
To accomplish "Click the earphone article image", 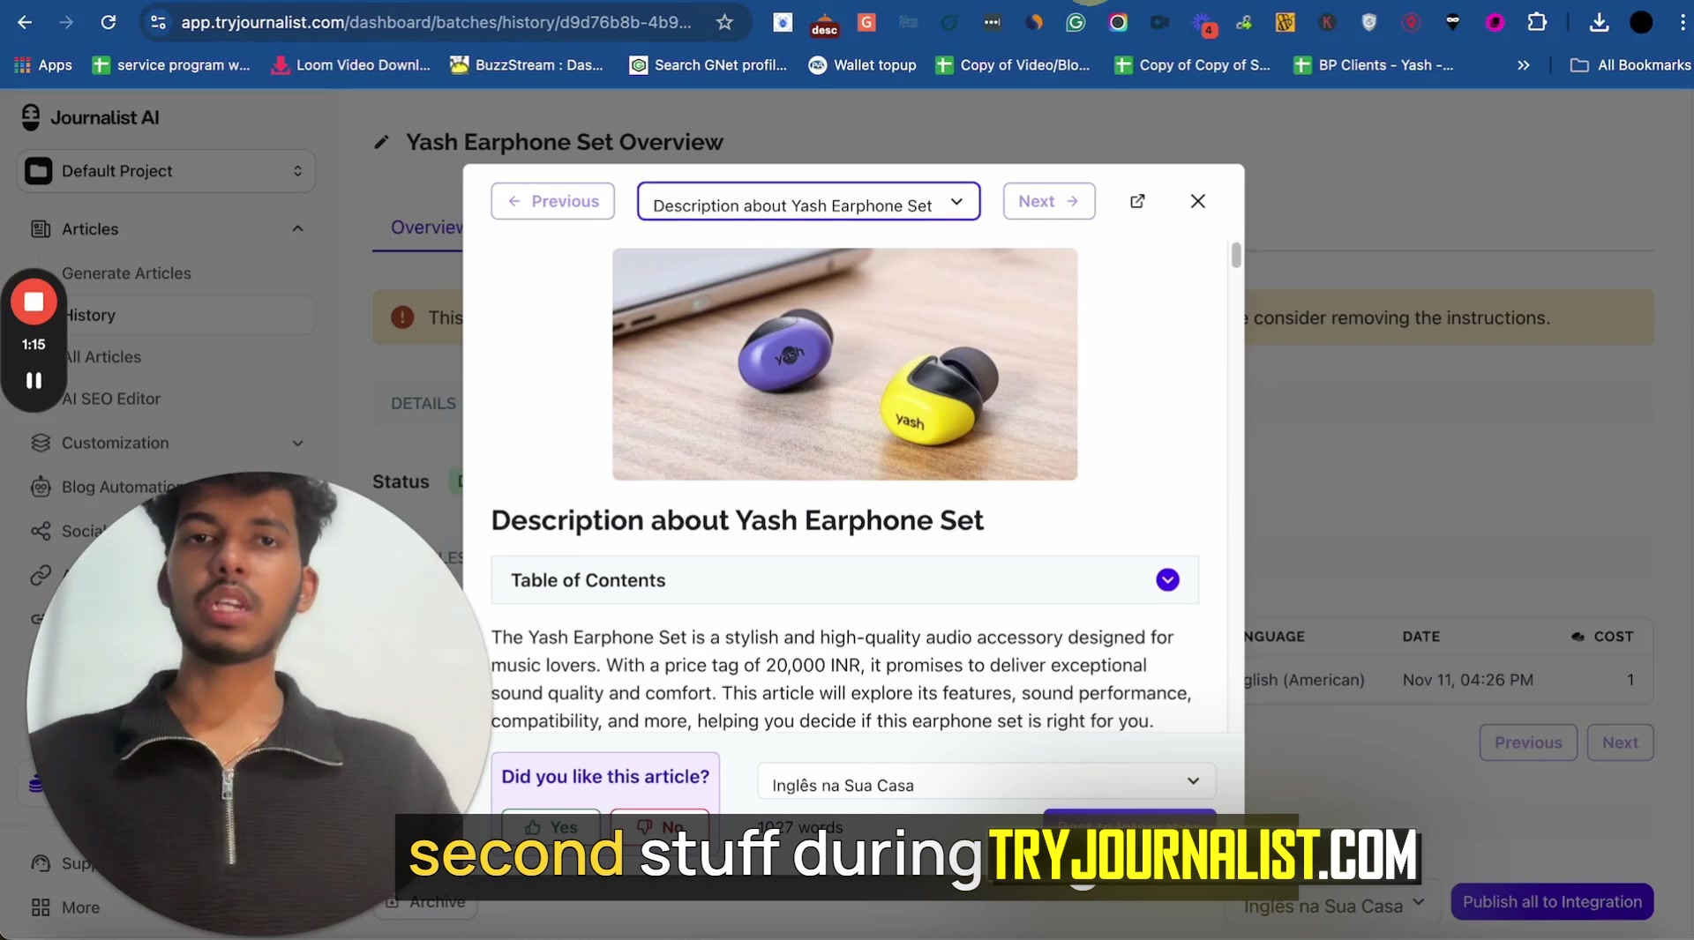I will tap(844, 364).
